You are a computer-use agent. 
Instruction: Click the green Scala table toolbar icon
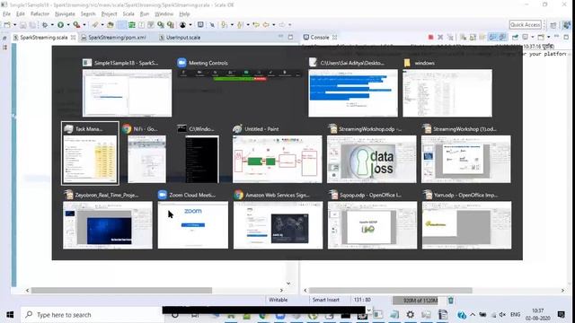(x=132, y=25)
